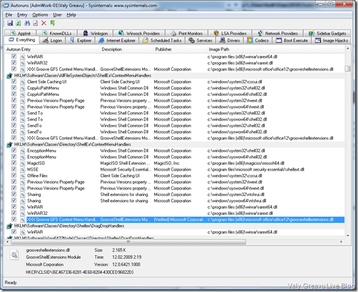Viewport: 358px width, 292px height.
Task: Open the User menu
Action: tap(57, 15)
